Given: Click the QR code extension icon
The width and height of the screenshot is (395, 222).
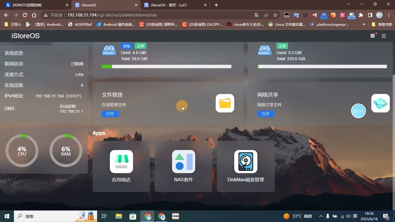Looking at the screenshot, I should pyautogui.click(x=305, y=15).
